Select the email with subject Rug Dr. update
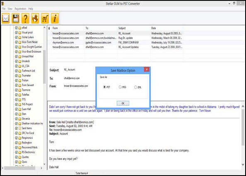Screen dimensions: 246x176 115,38
